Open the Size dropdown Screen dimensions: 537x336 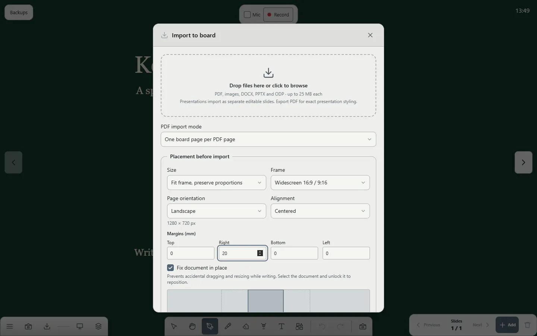click(x=217, y=183)
